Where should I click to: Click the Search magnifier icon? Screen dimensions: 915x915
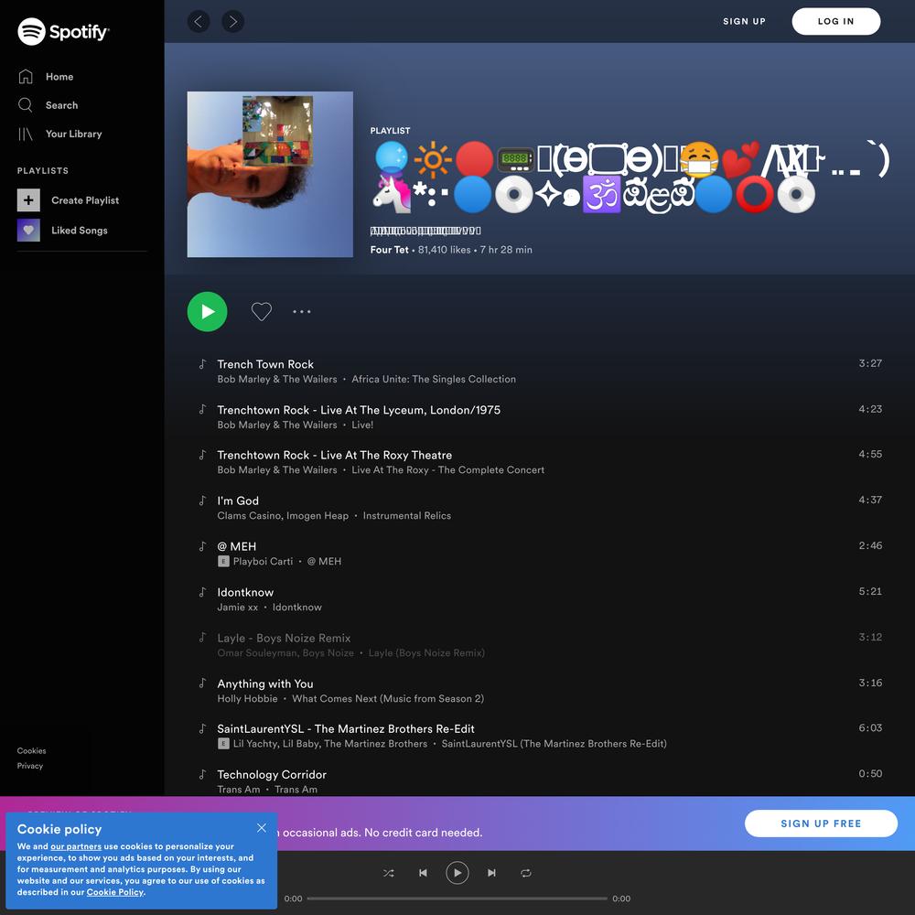pos(26,105)
